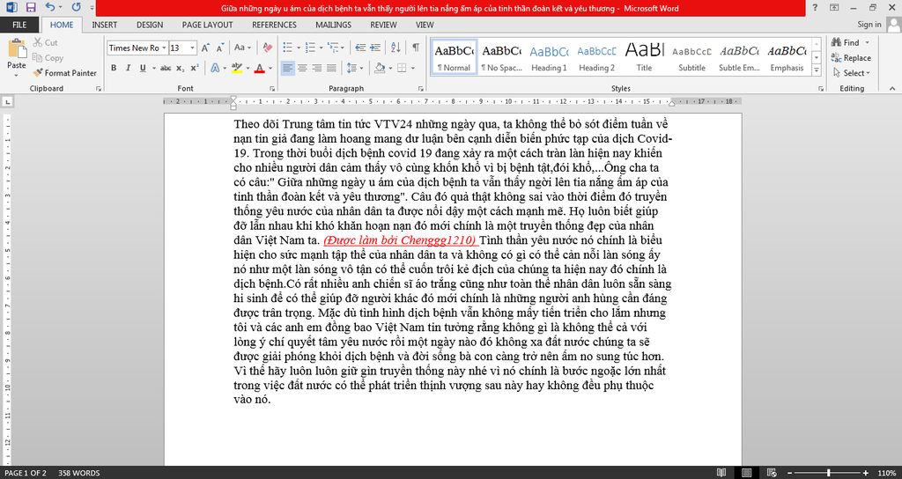The width and height of the screenshot is (902, 479).
Task: Cut the selected text
Action: (x=46, y=42)
